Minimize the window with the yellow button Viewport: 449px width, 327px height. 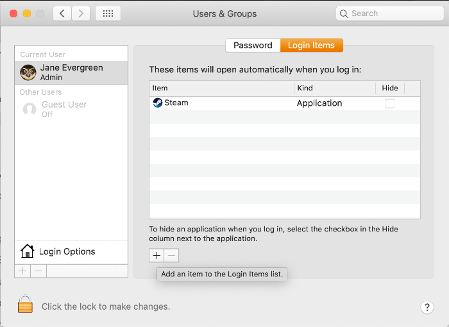pyautogui.click(x=27, y=13)
